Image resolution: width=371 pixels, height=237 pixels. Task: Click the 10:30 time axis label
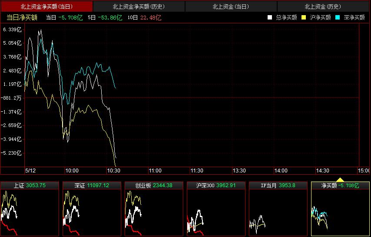pyautogui.click(x=113, y=171)
